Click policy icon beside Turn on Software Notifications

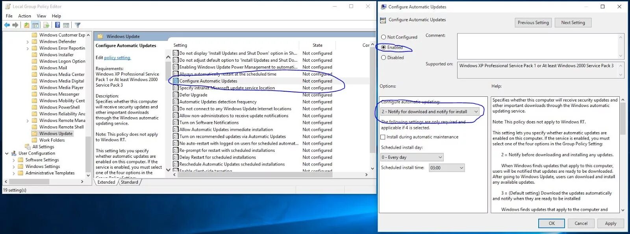(176, 123)
